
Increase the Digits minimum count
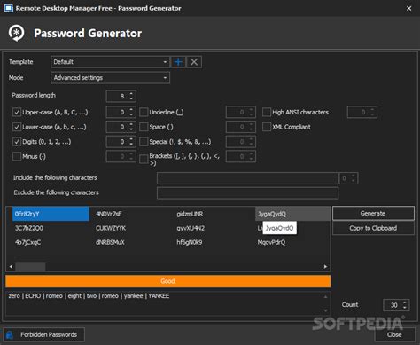(x=131, y=139)
